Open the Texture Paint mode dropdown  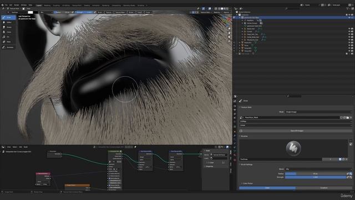tap(14, 9)
